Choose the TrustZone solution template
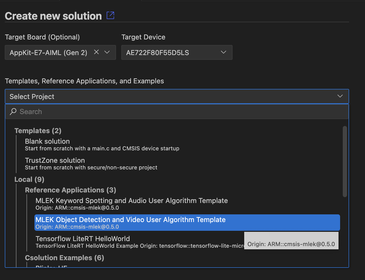The height and width of the screenshot is (280, 365). (x=91, y=164)
